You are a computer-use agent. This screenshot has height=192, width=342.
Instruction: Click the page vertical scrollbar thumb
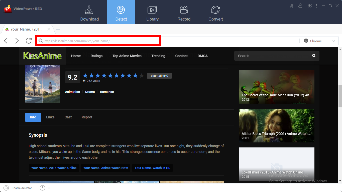click(340, 96)
